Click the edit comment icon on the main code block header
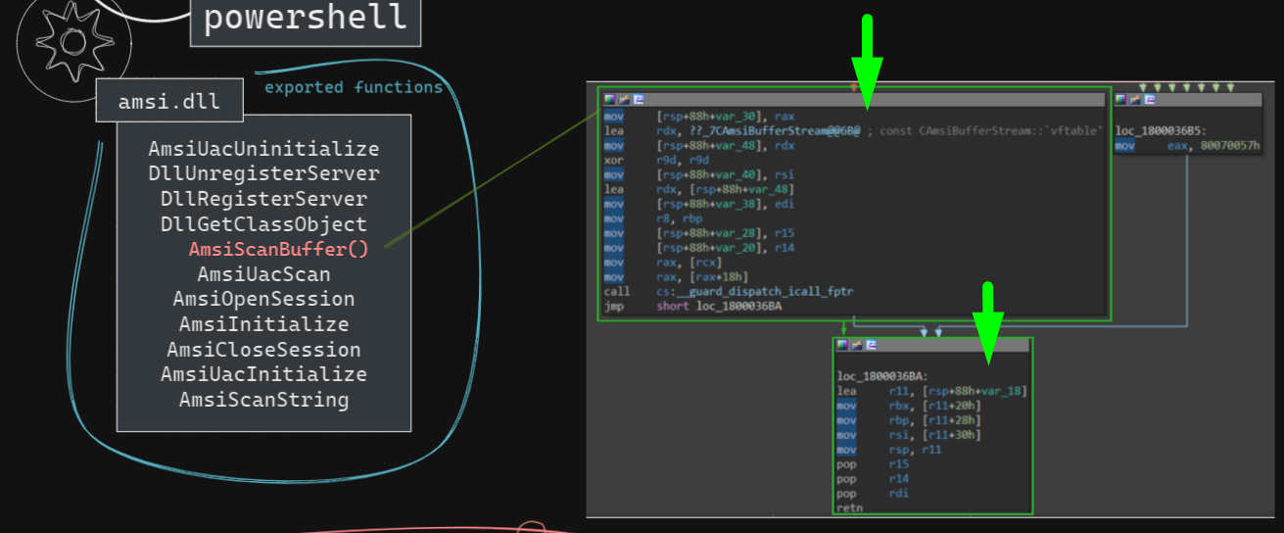This screenshot has width=1284, height=533. pyautogui.click(x=624, y=99)
